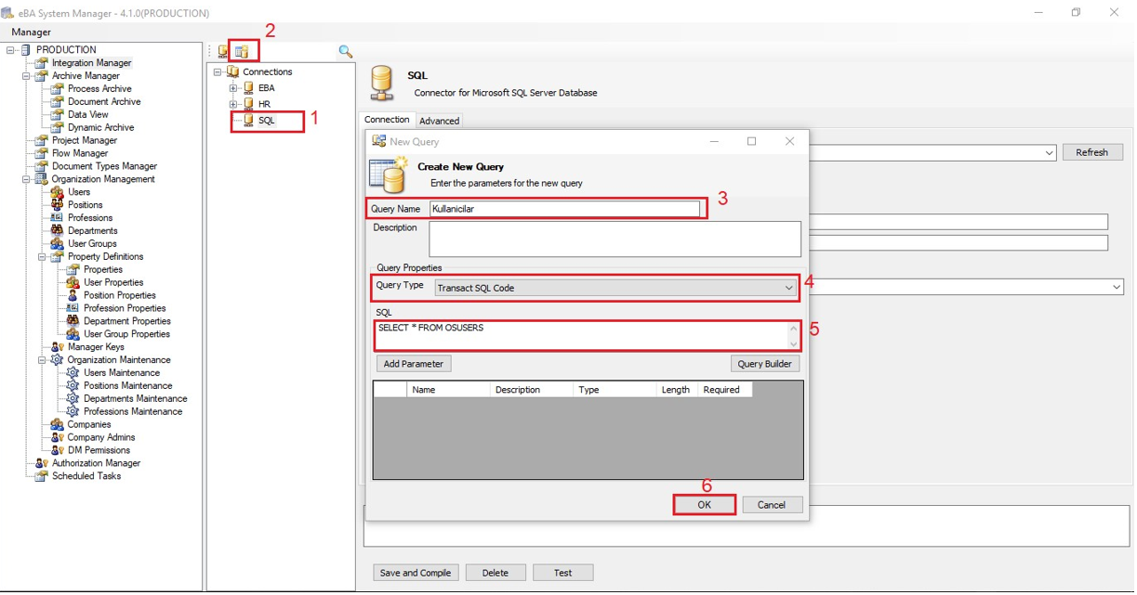Click the Scheduled Tasks icon
Viewport: 1137px width, 595px height.
(42, 476)
